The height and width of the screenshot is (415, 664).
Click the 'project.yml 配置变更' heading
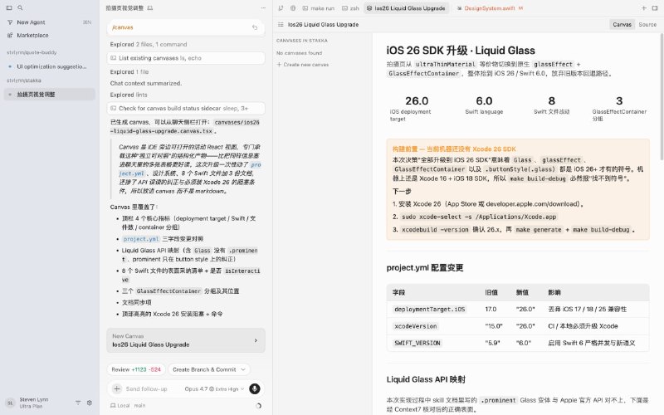425,267
